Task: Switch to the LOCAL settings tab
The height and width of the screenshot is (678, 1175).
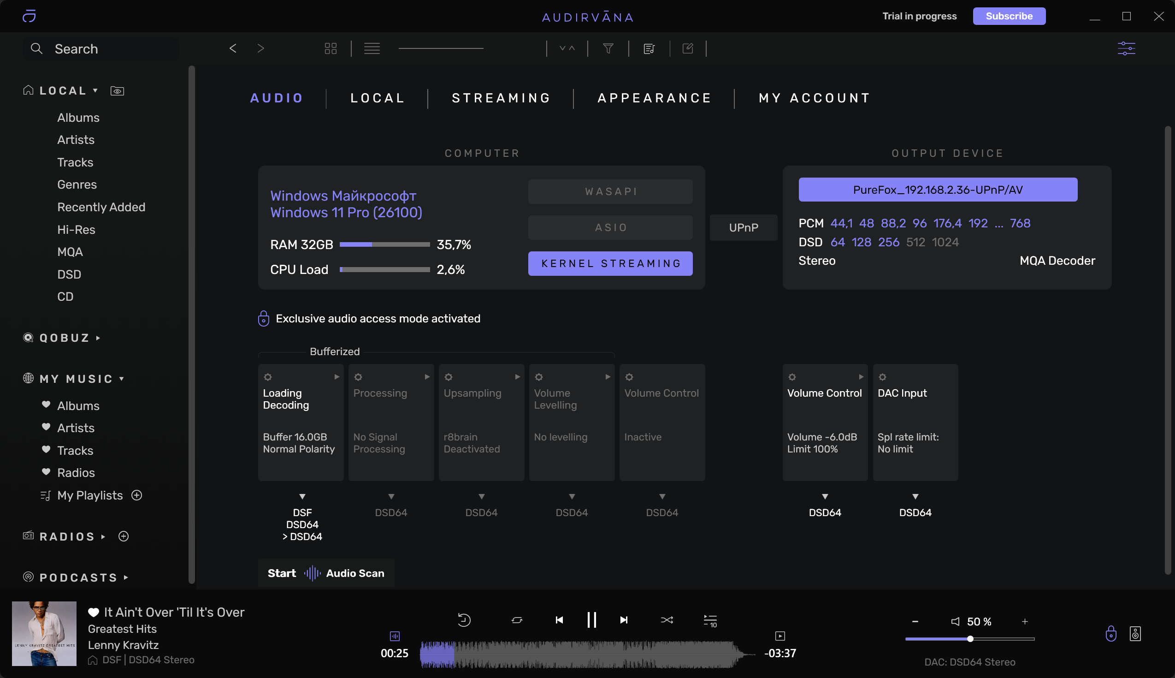Action: (x=378, y=98)
